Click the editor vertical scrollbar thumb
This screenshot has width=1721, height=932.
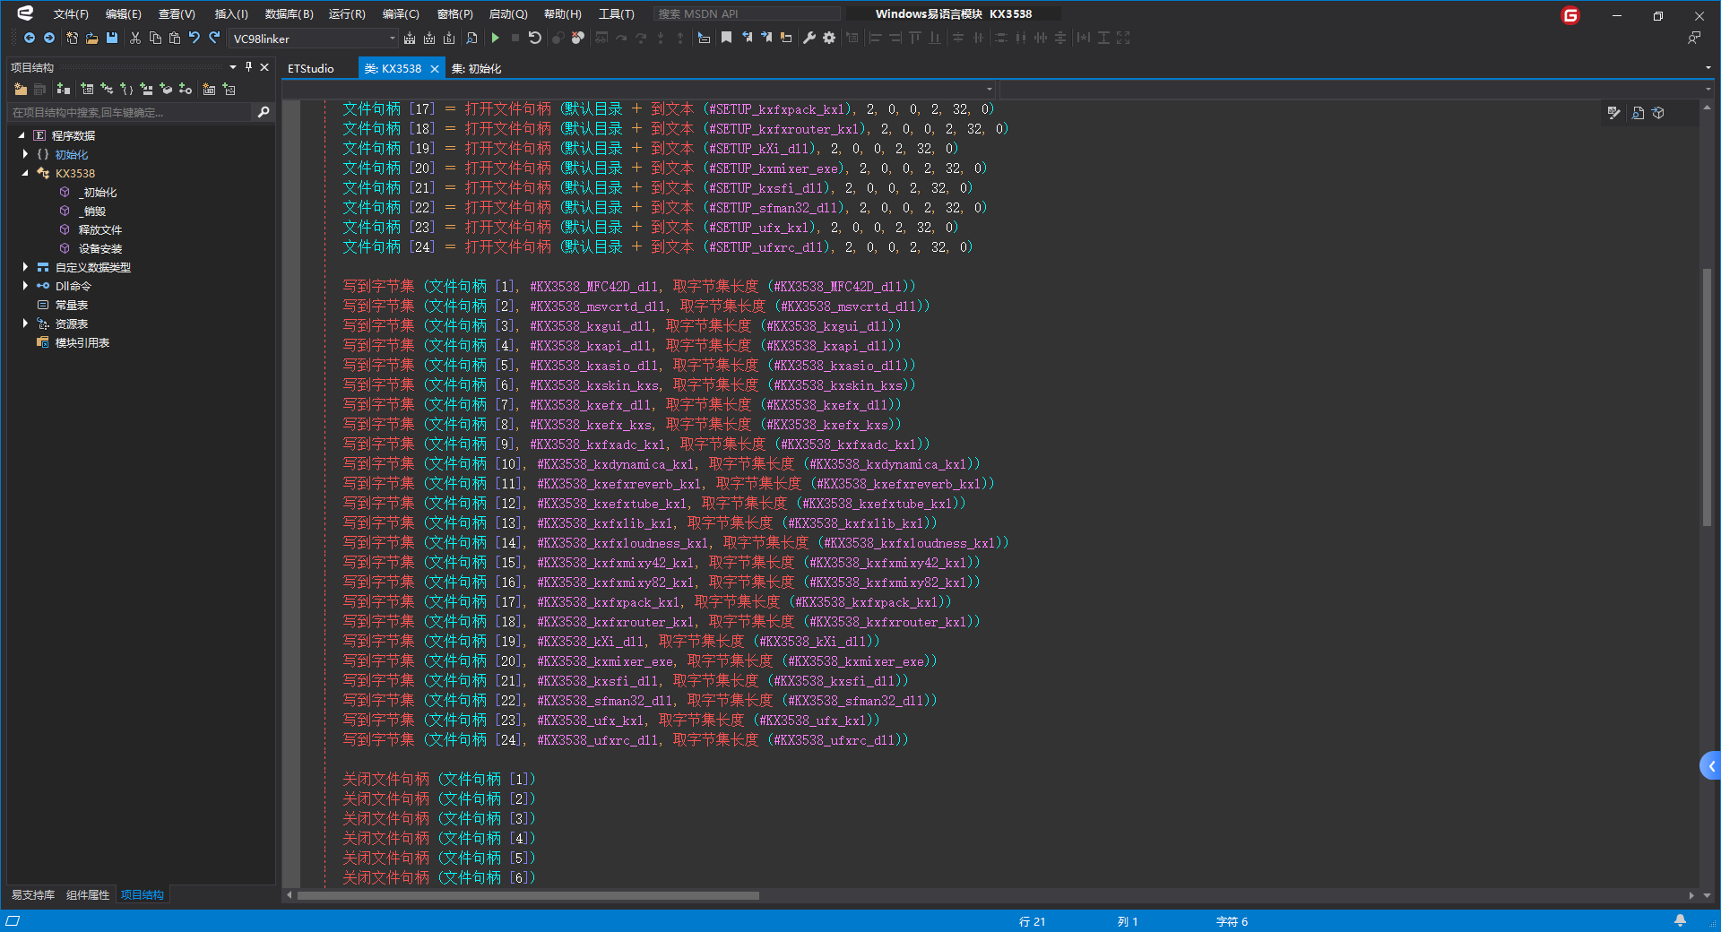click(1707, 397)
